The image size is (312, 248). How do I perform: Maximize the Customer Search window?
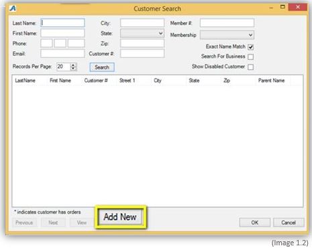coord(282,7)
